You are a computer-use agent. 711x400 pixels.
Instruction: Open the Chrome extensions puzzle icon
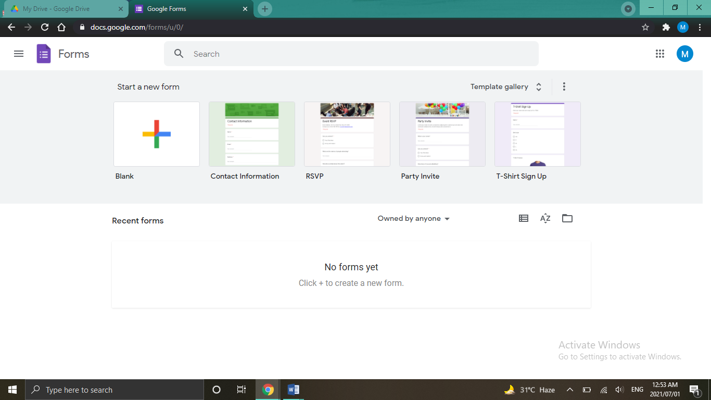click(x=666, y=27)
